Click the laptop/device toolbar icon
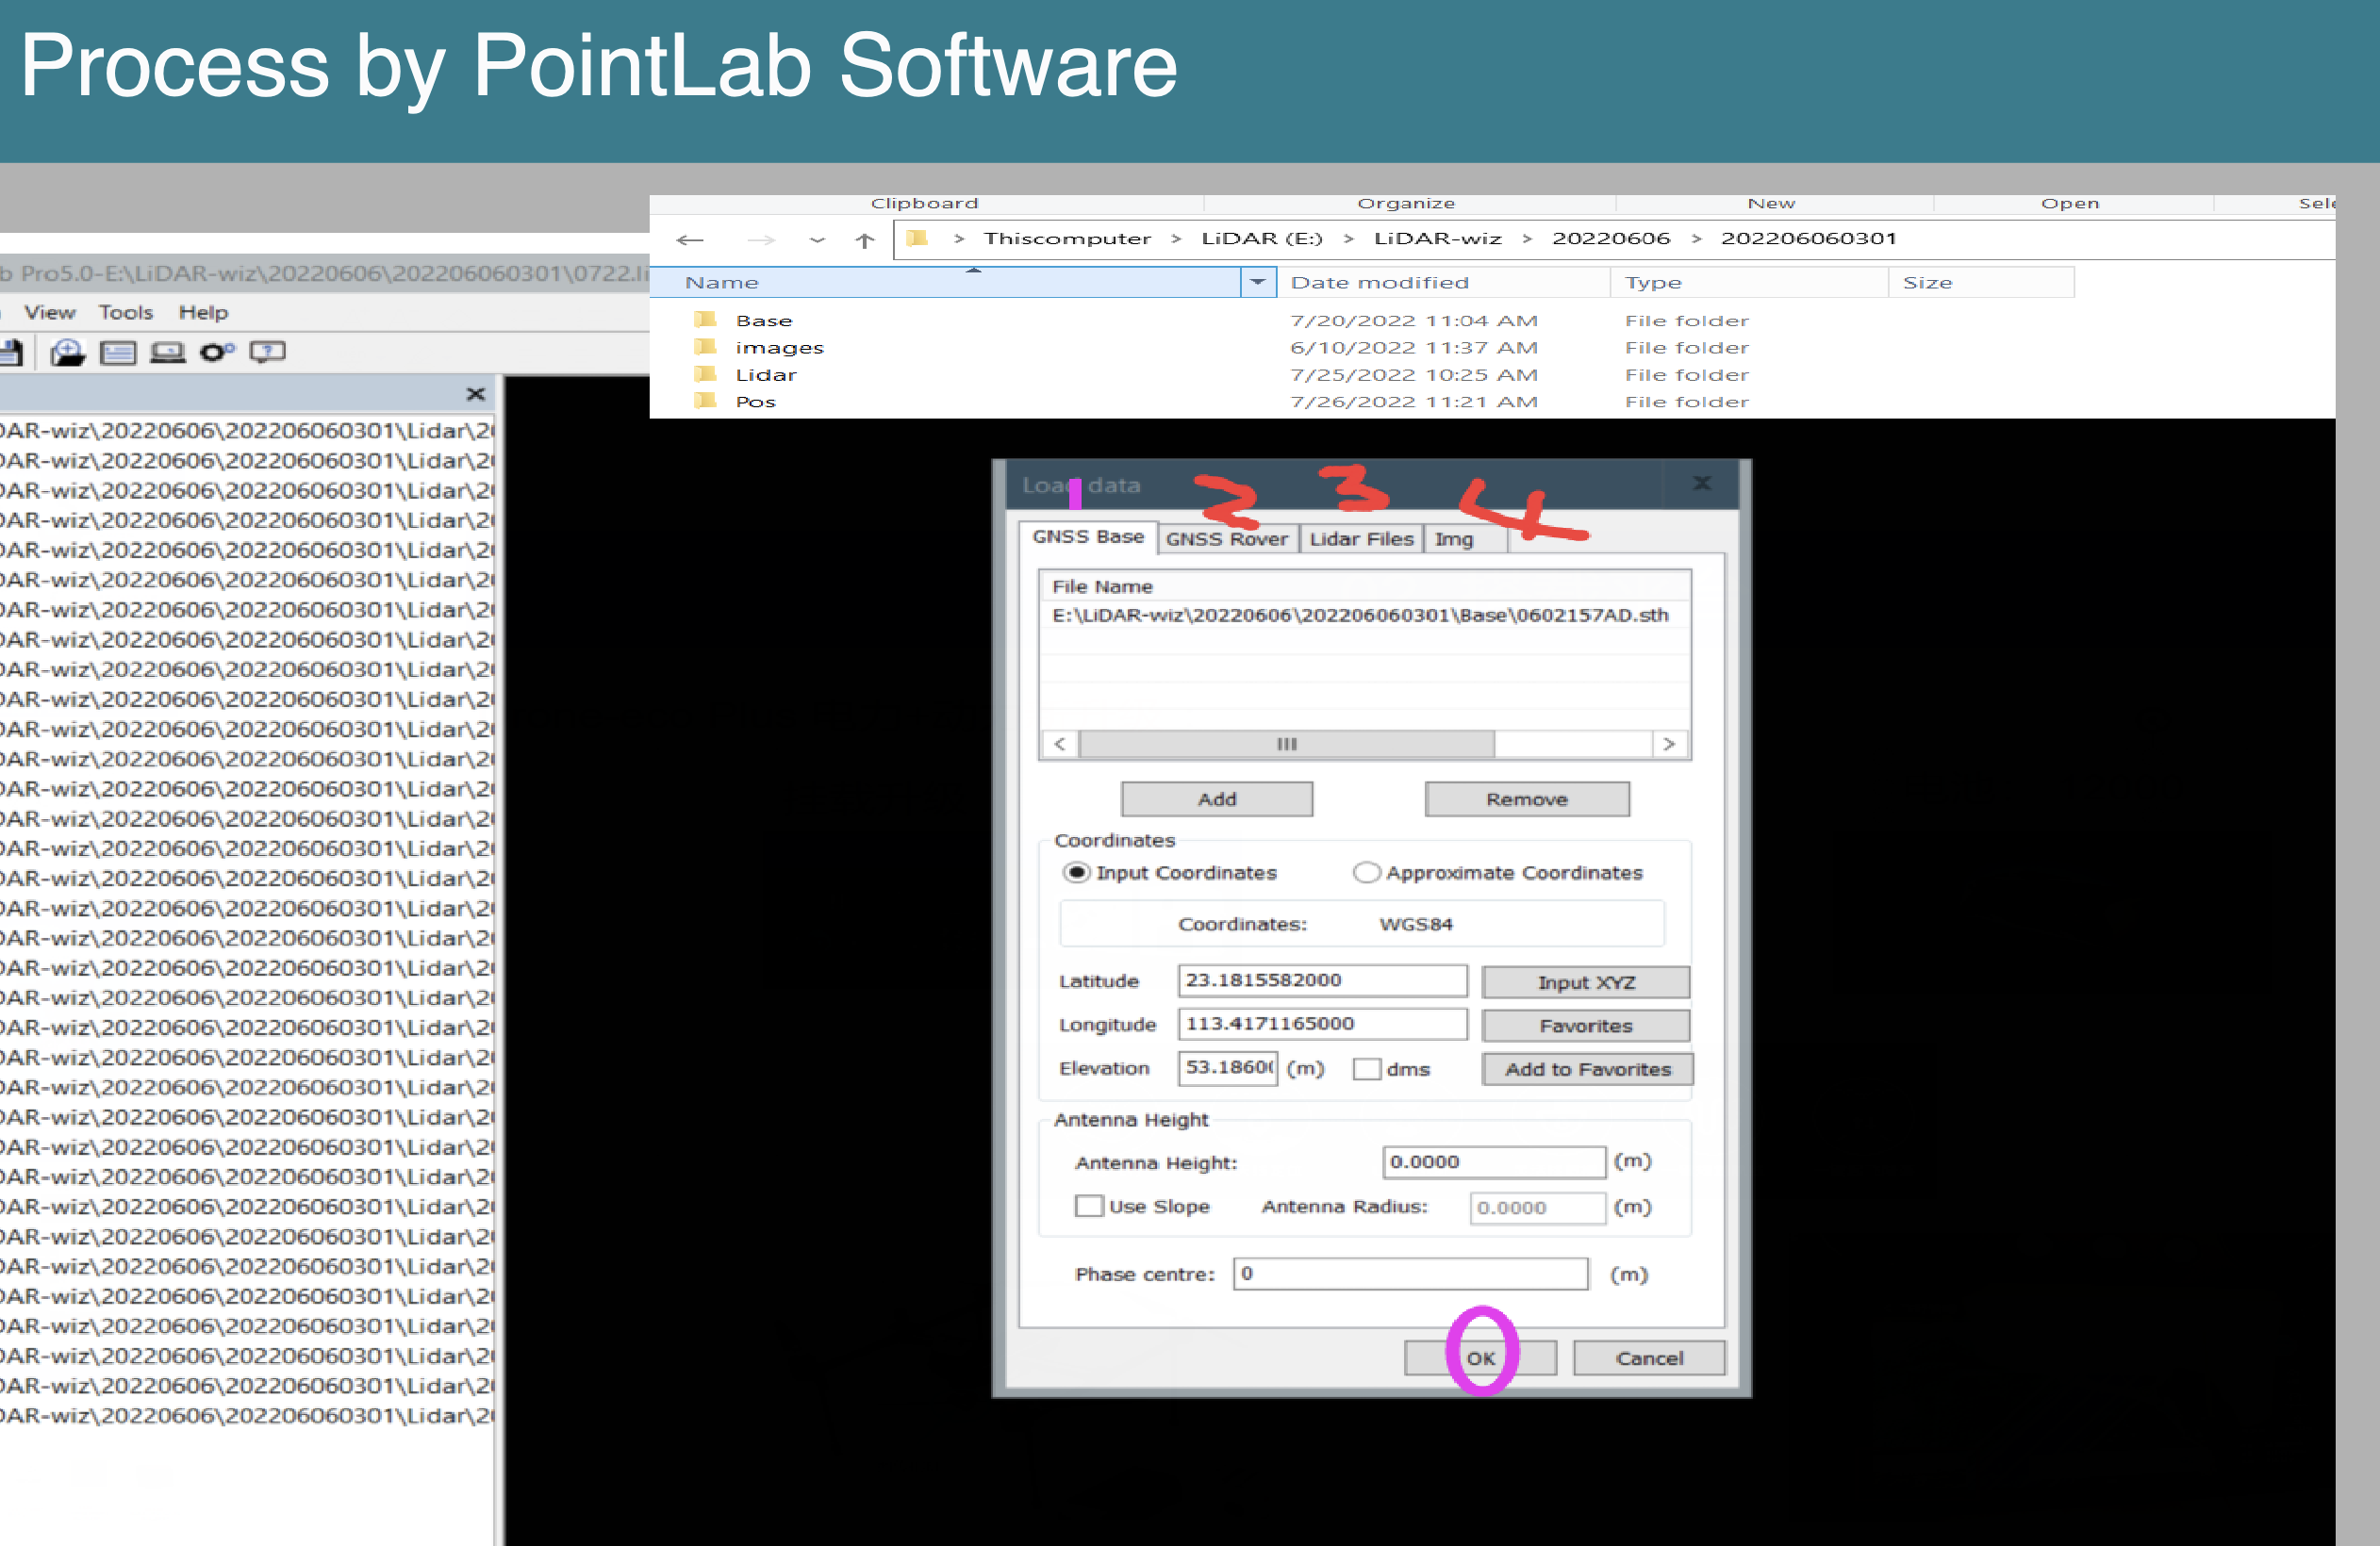The image size is (2380, 1546). [x=167, y=352]
